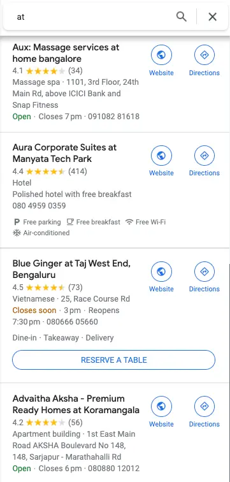Open Aux: Massage services at home listing

[66, 53]
